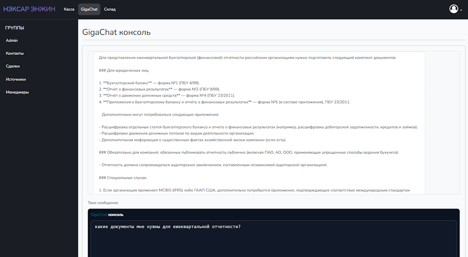Expand the dropdown caret beside the avatar
The image size is (468, 257).
click(x=461, y=10)
